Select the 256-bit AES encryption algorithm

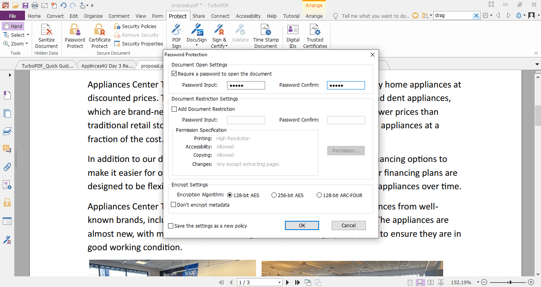pyautogui.click(x=274, y=195)
